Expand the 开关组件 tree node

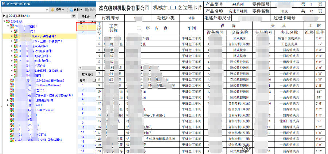[x=12, y=71]
